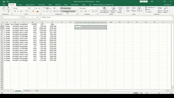
Task: Toggle Align Left
Action: click(44, 11)
